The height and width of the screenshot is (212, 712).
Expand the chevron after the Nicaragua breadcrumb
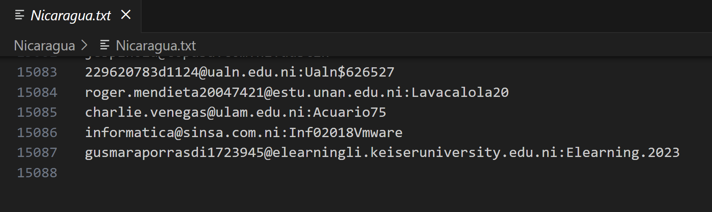point(84,45)
